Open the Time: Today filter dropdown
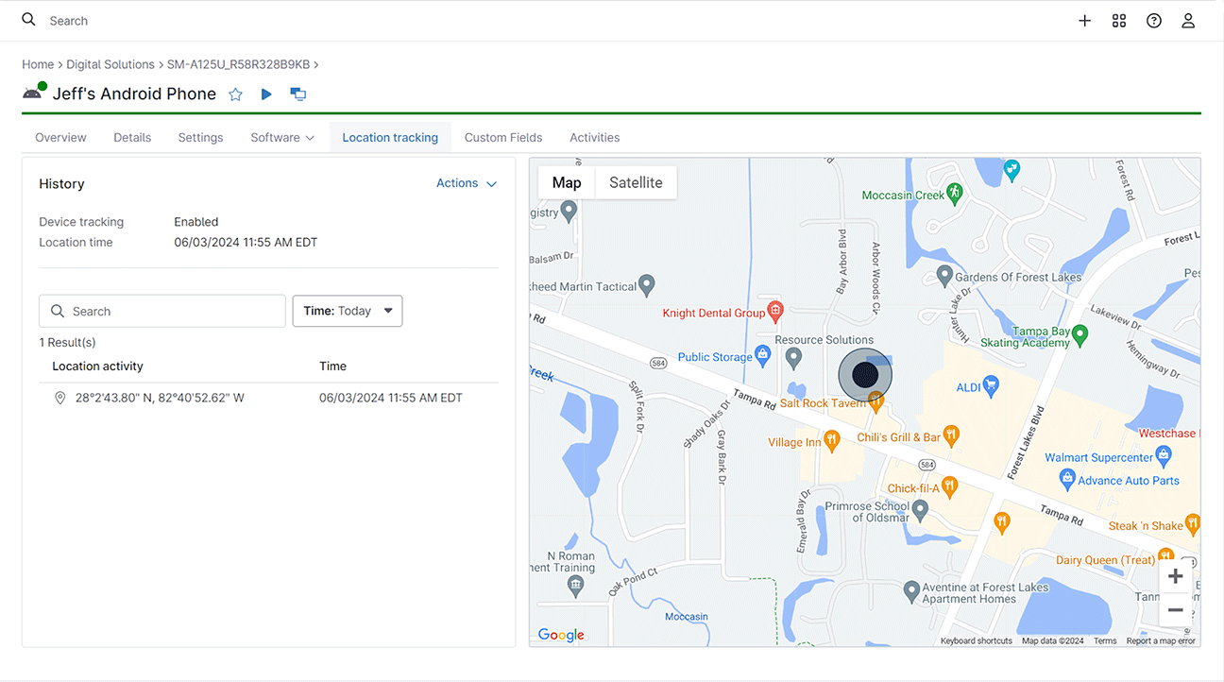The height and width of the screenshot is (682, 1224). [x=348, y=311]
